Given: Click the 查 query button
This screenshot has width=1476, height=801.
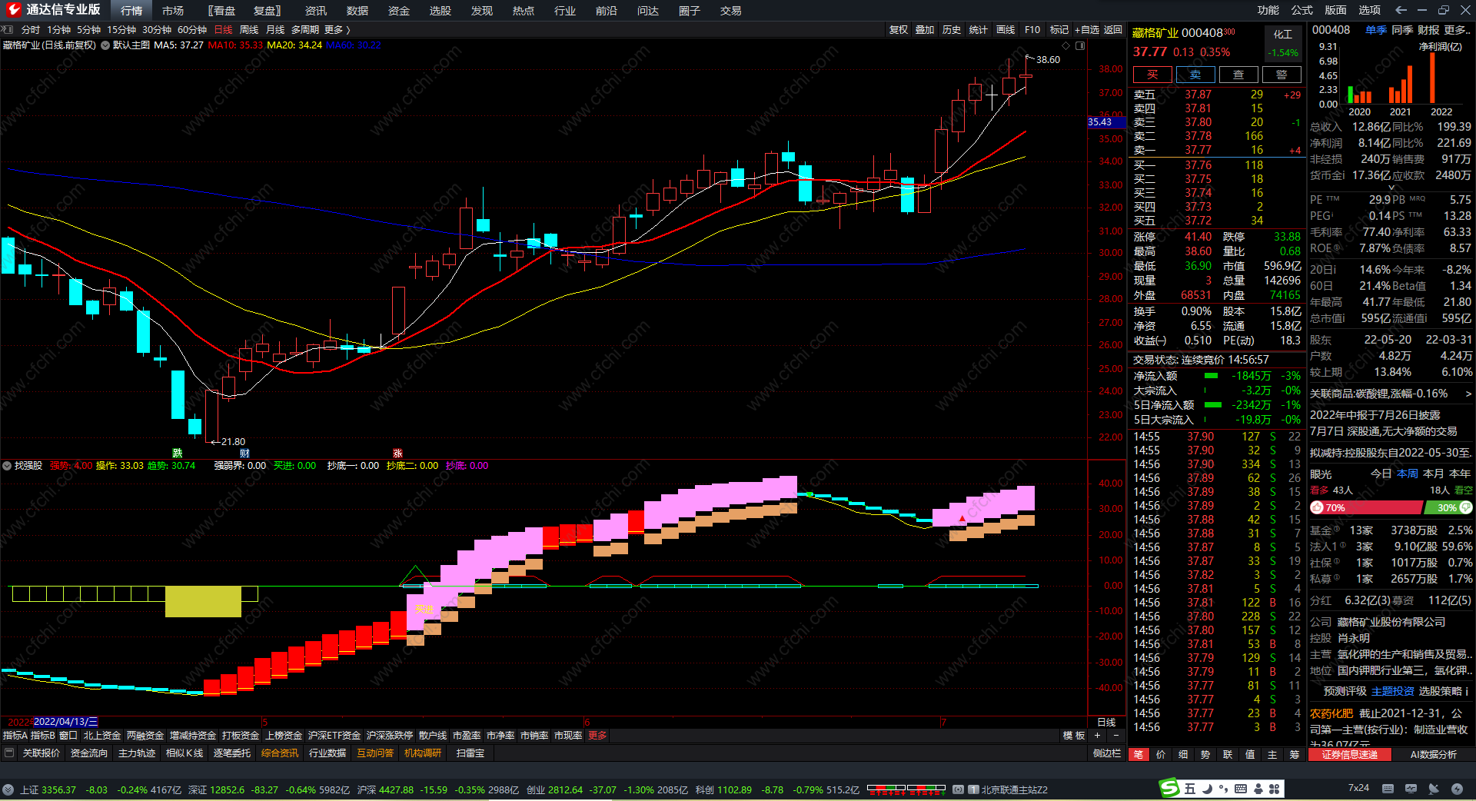Looking at the screenshot, I should click(1238, 75).
